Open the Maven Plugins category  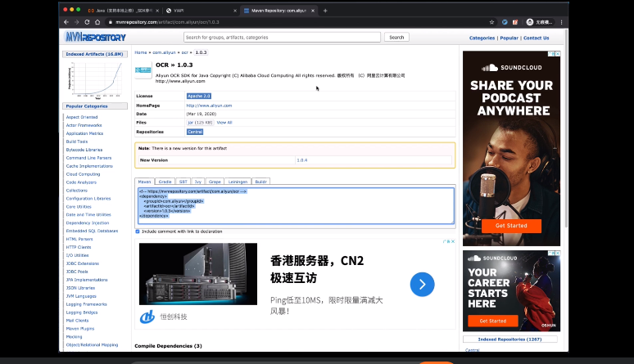point(80,329)
